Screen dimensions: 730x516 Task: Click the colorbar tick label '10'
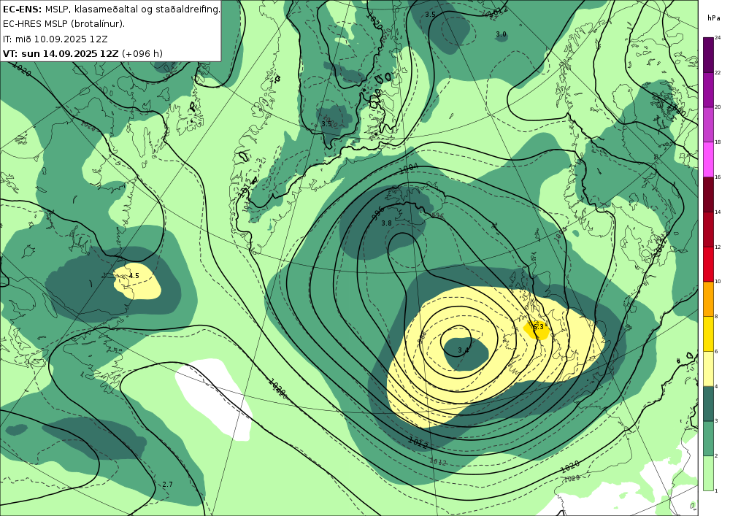pos(718,282)
